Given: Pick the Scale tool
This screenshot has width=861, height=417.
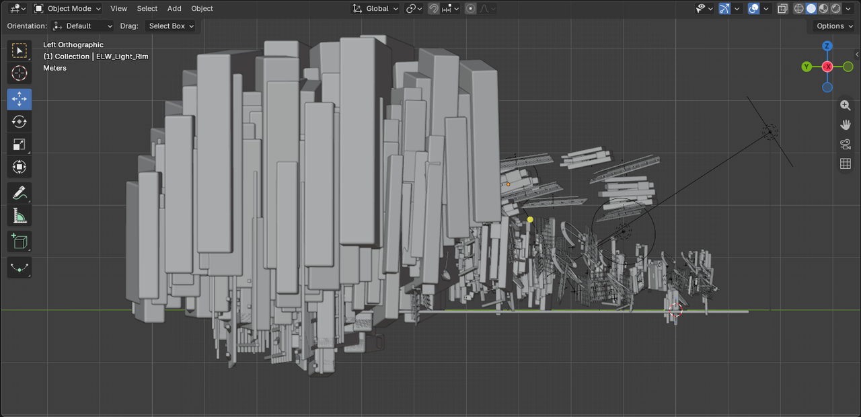Looking at the screenshot, I should click(x=20, y=144).
